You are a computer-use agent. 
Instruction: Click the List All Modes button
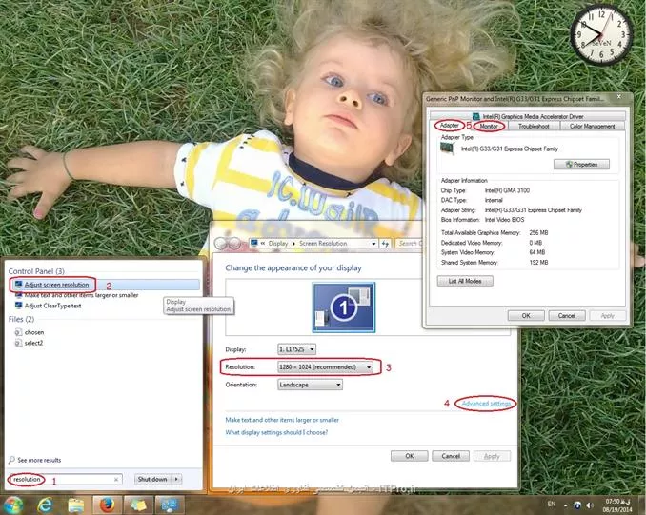[465, 281]
